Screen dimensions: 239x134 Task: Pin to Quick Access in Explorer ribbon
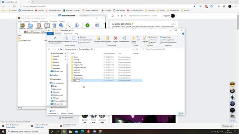coord(55,40)
